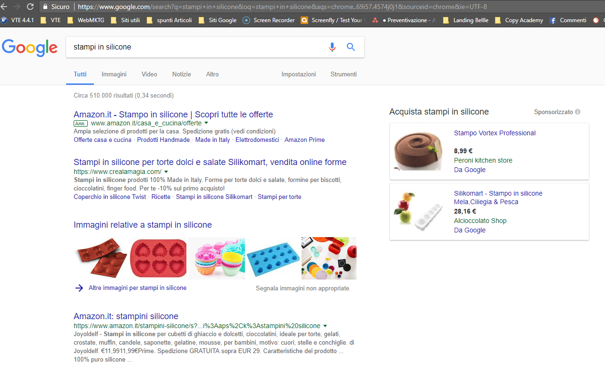Click the Sponsorizzato label
The image size is (605, 371).
coord(553,112)
